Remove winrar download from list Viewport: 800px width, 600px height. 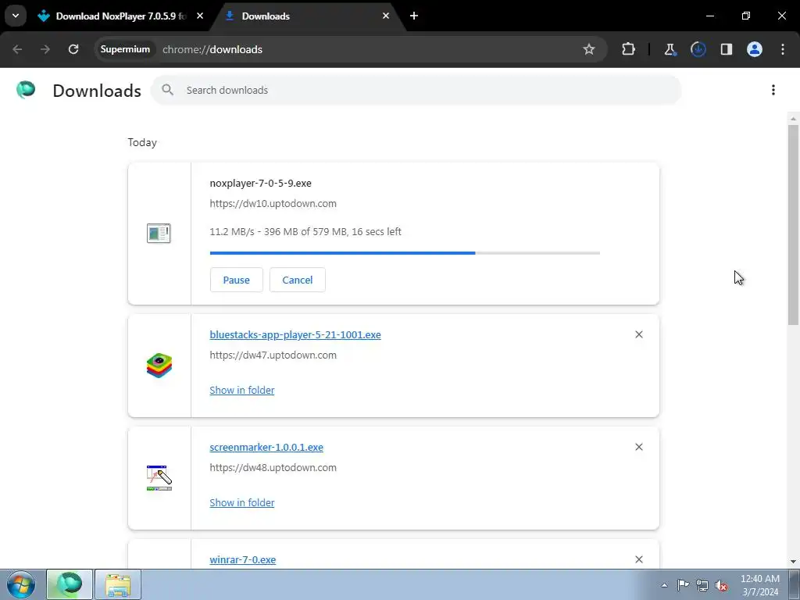pos(639,559)
